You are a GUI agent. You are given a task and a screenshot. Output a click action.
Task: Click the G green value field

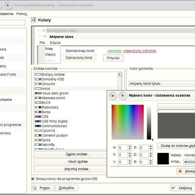coord(144,155)
